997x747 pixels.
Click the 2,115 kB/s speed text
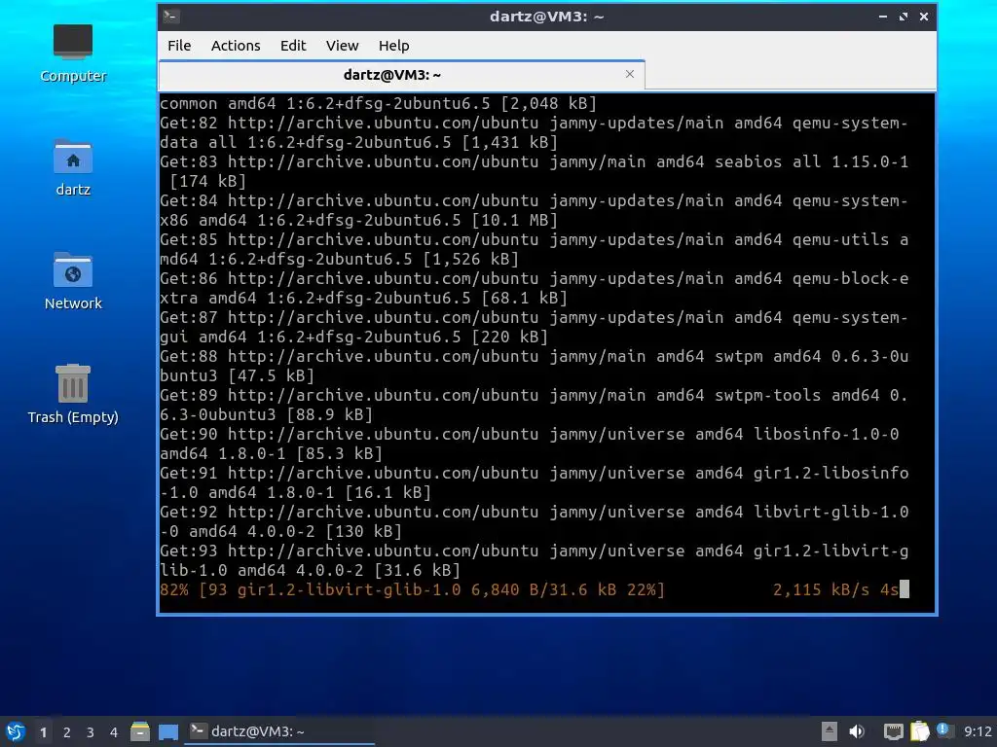click(x=821, y=589)
